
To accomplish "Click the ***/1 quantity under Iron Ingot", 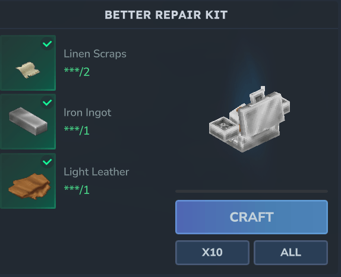I will (77, 130).
